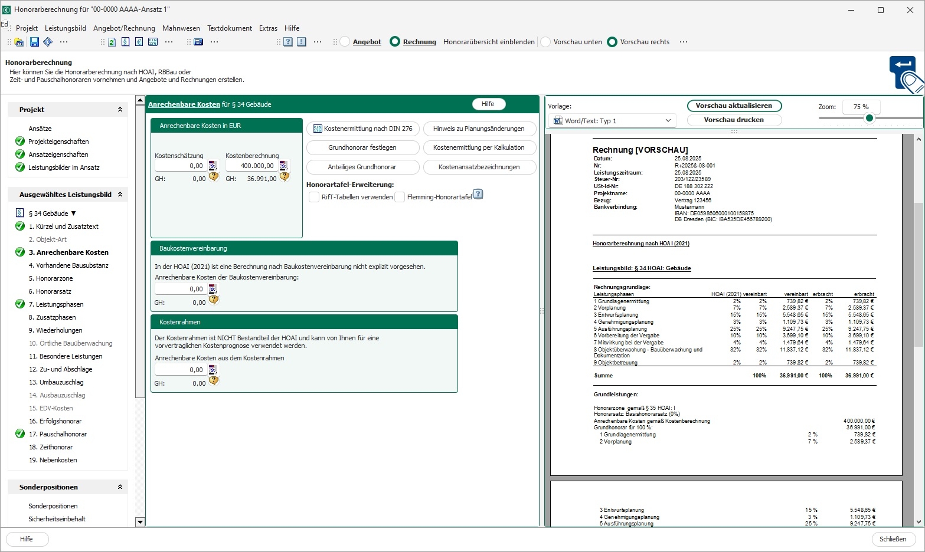Tick the Flemming-Honorartafel checkbox
925x552 pixels.
400,197
